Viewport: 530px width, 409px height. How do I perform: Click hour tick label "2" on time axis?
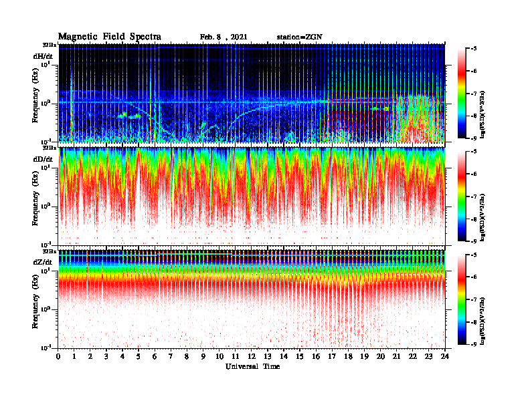pyautogui.click(x=90, y=356)
